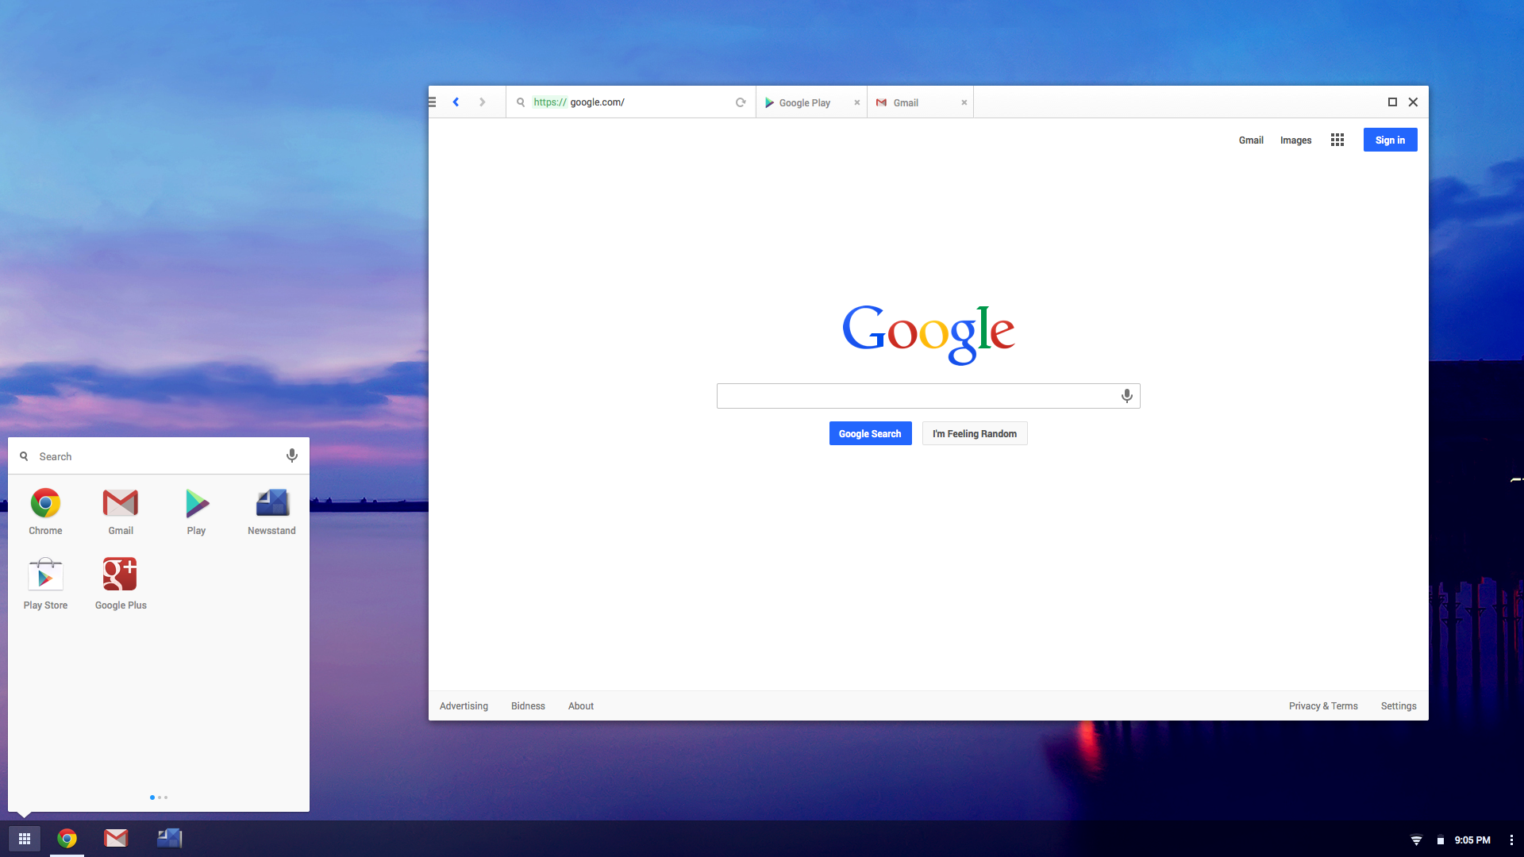The height and width of the screenshot is (857, 1524).
Task: Open the About footer link
Action: (581, 706)
